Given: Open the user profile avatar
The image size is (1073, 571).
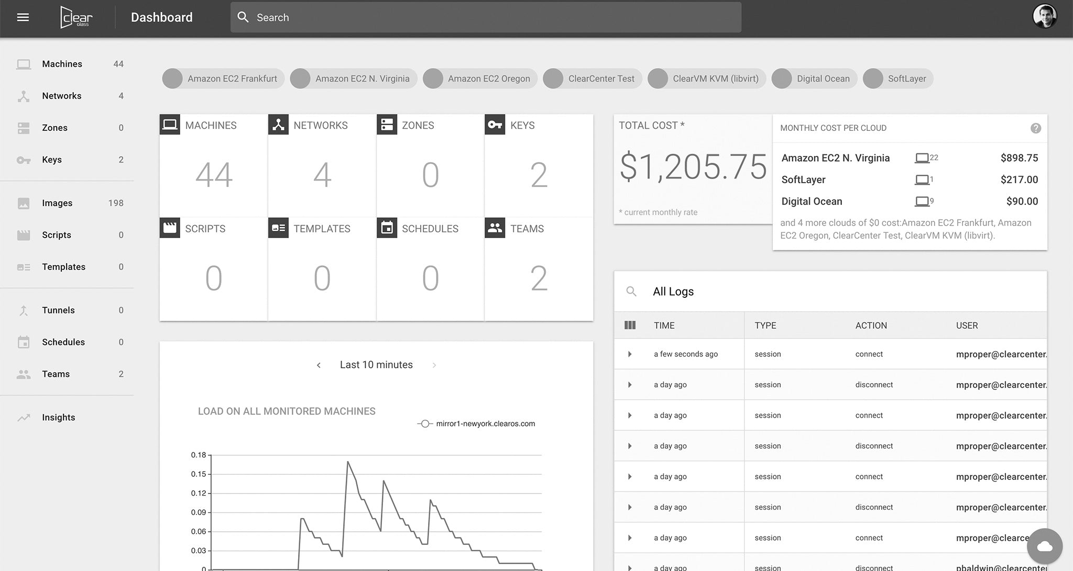Looking at the screenshot, I should (1045, 17).
